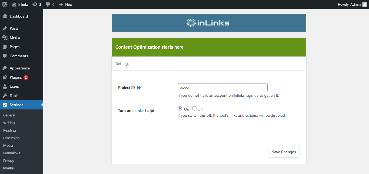This screenshot has width=369, height=174.
Task: Click the Tools wrench icon
Action: click(x=5, y=96)
